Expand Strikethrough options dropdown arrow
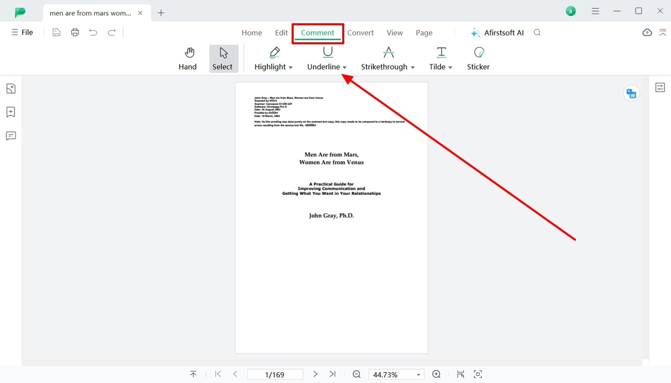Viewport: 671px width, 383px height. 412,68
